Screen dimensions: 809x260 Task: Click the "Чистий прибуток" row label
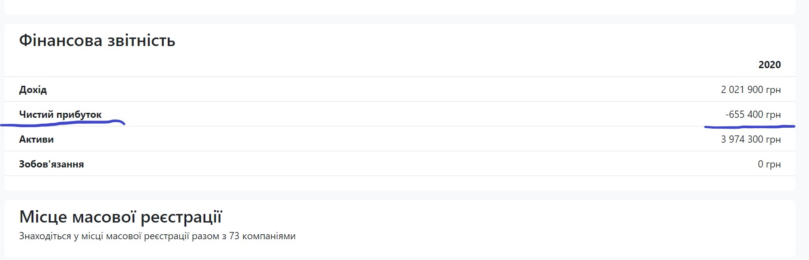[60, 114]
